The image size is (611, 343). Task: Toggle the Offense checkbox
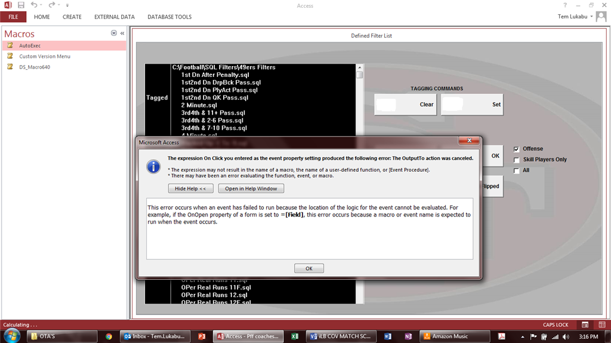516,149
